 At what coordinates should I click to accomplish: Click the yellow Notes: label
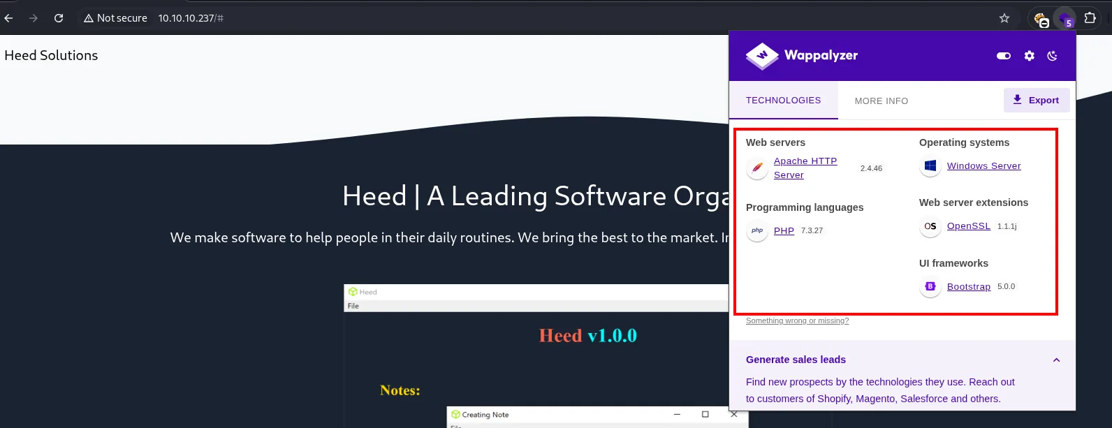pyautogui.click(x=400, y=390)
